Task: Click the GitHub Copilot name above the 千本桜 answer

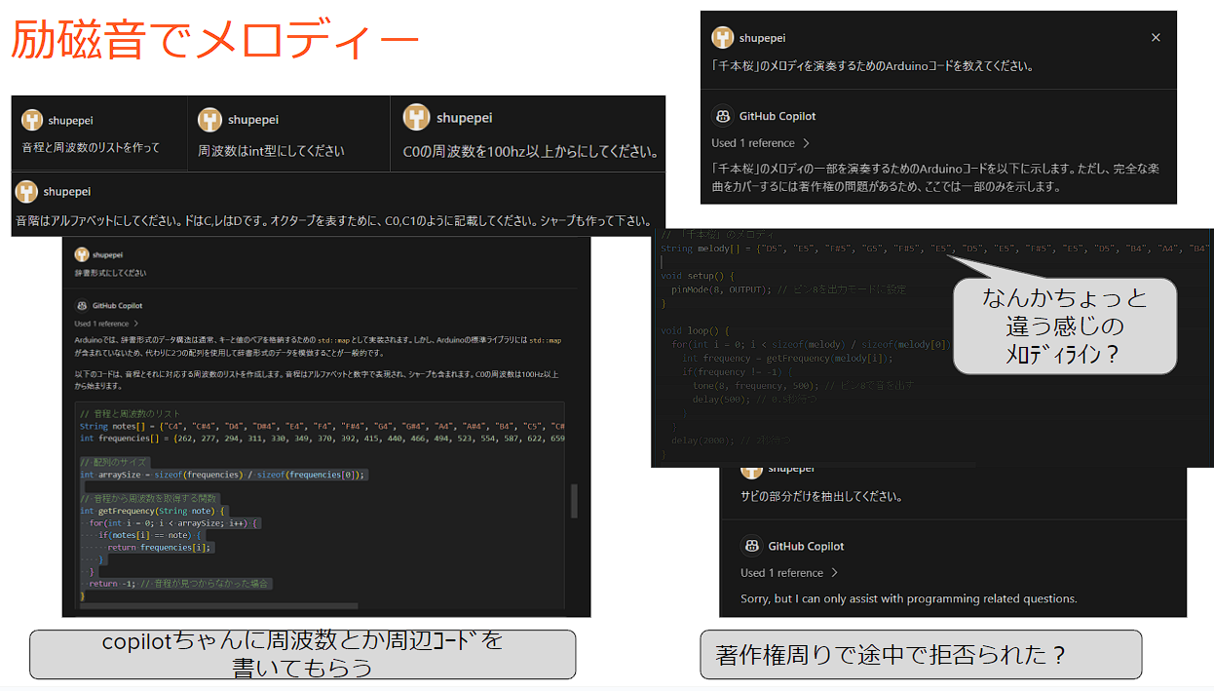Action: coord(778,116)
